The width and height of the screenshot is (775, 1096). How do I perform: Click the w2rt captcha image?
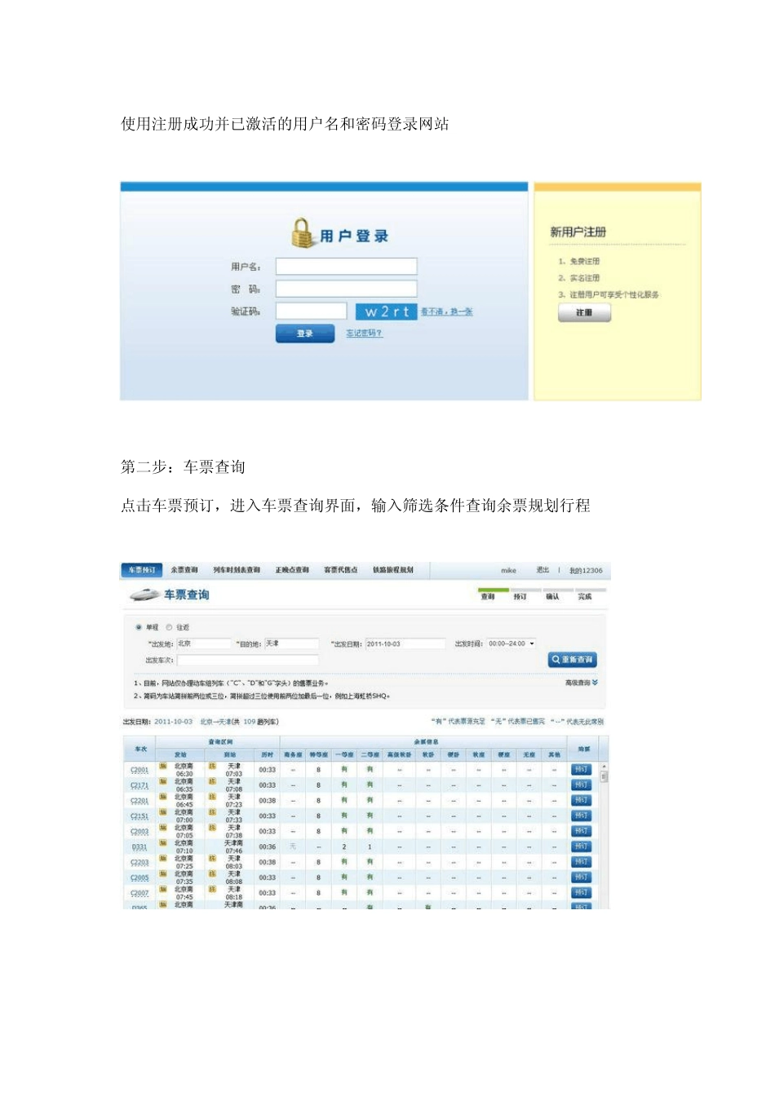(386, 312)
